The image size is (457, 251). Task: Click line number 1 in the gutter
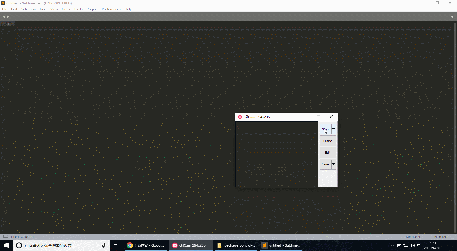8,24
